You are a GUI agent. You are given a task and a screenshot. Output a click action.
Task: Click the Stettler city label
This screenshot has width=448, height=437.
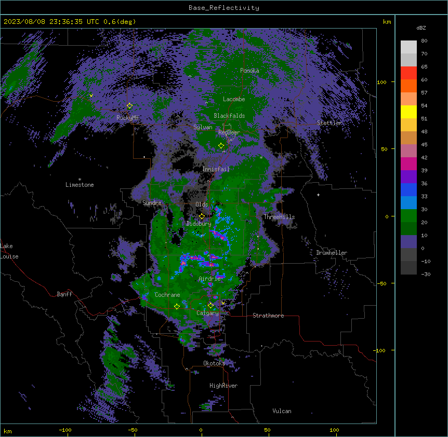click(330, 123)
